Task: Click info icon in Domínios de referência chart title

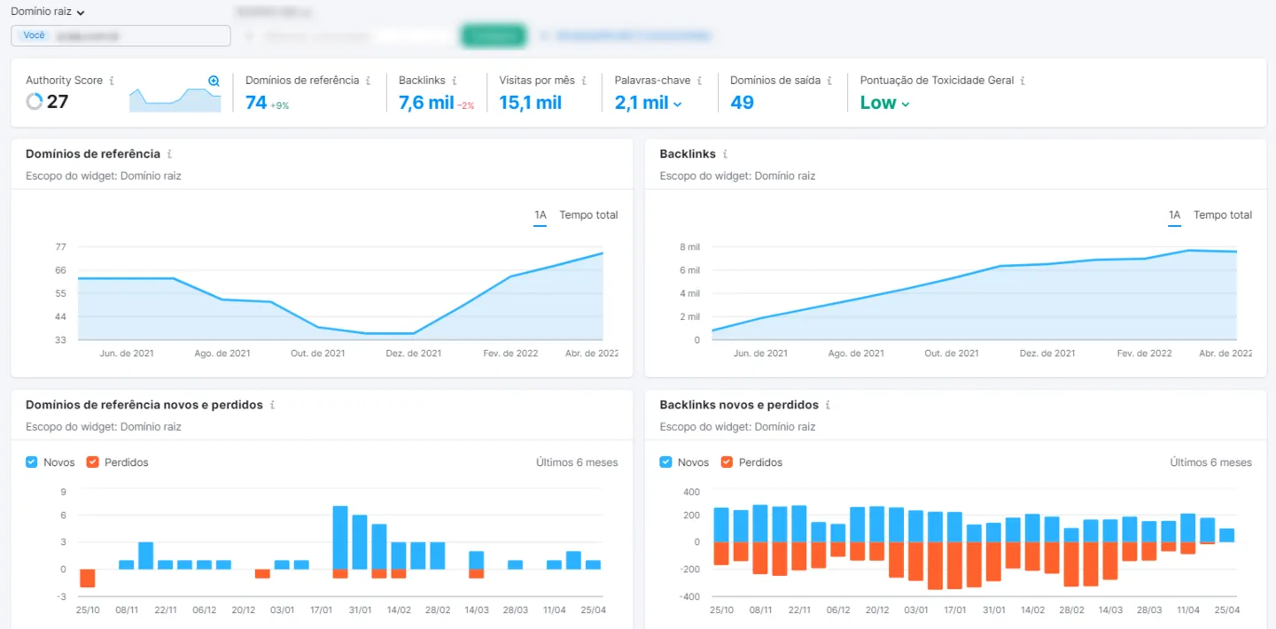Action: pos(169,154)
